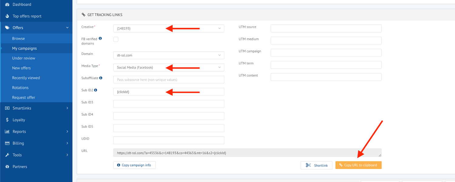The height and width of the screenshot is (182, 455).
Task: Open New offers in the sidebar
Action: [x=21, y=68]
